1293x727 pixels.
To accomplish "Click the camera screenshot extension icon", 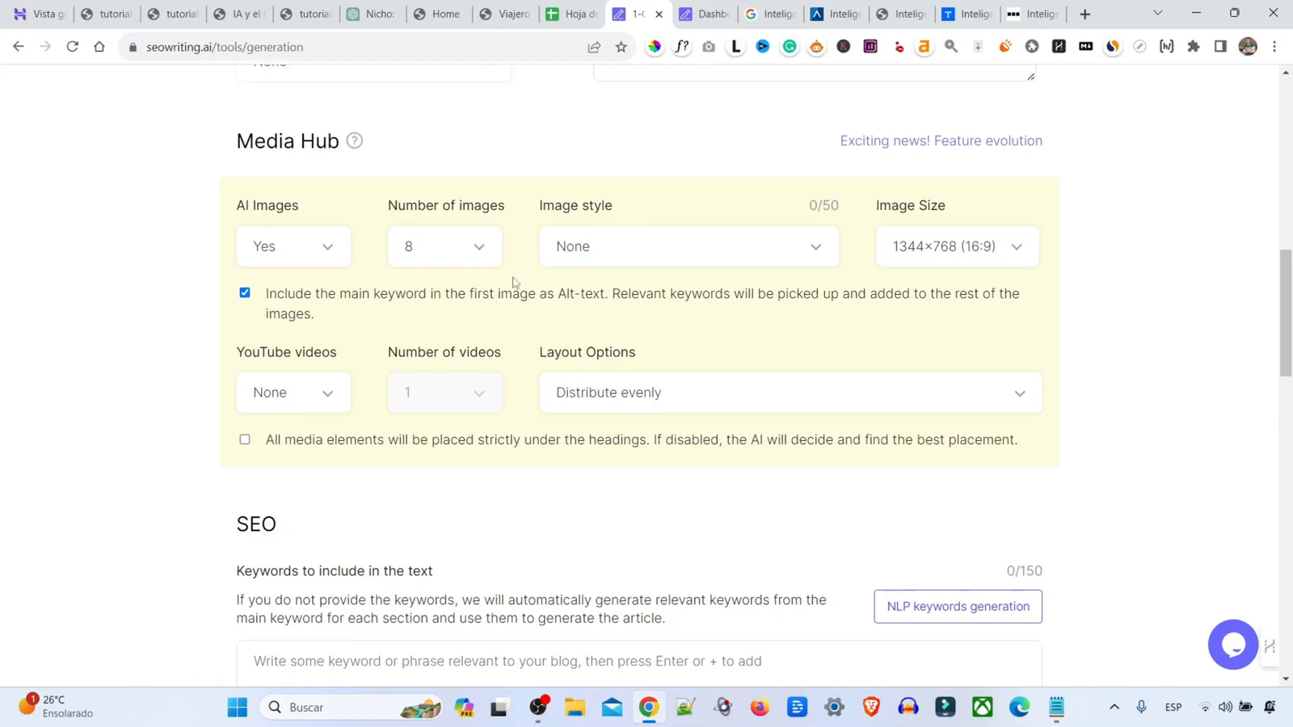I will pyautogui.click(x=709, y=46).
